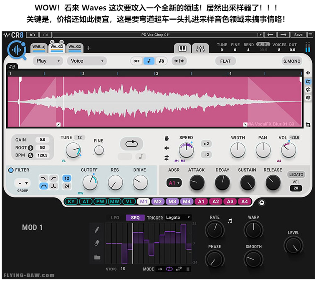
Task: Select the 12 dB filter slope
Action: tap(67, 178)
